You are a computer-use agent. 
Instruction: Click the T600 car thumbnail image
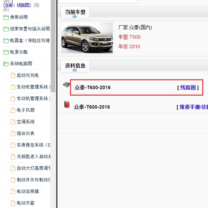[x=87, y=38]
